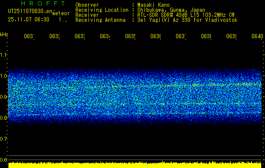
Task: Click the kHz axis unit label
Action: [x=4, y=34]
